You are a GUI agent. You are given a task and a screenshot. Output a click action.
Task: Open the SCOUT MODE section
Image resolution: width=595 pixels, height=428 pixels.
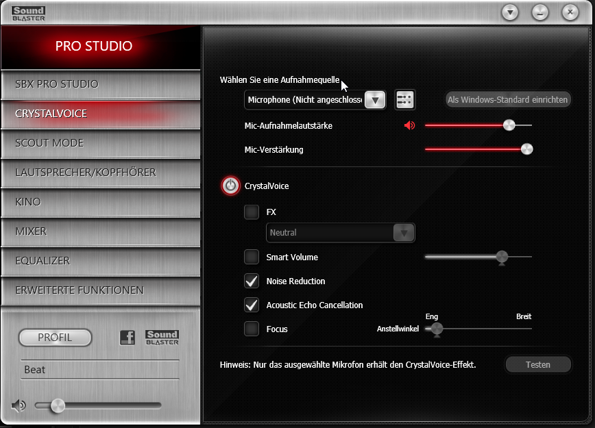[101, 143]
